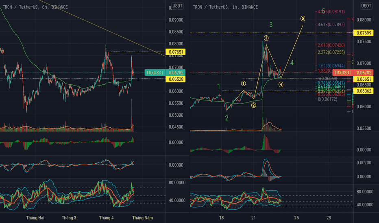This screenshot has height=223, width=379.
Task: Click the green TRXUSDT 0.06782 label on 6h chart
Action: [165, 73]
